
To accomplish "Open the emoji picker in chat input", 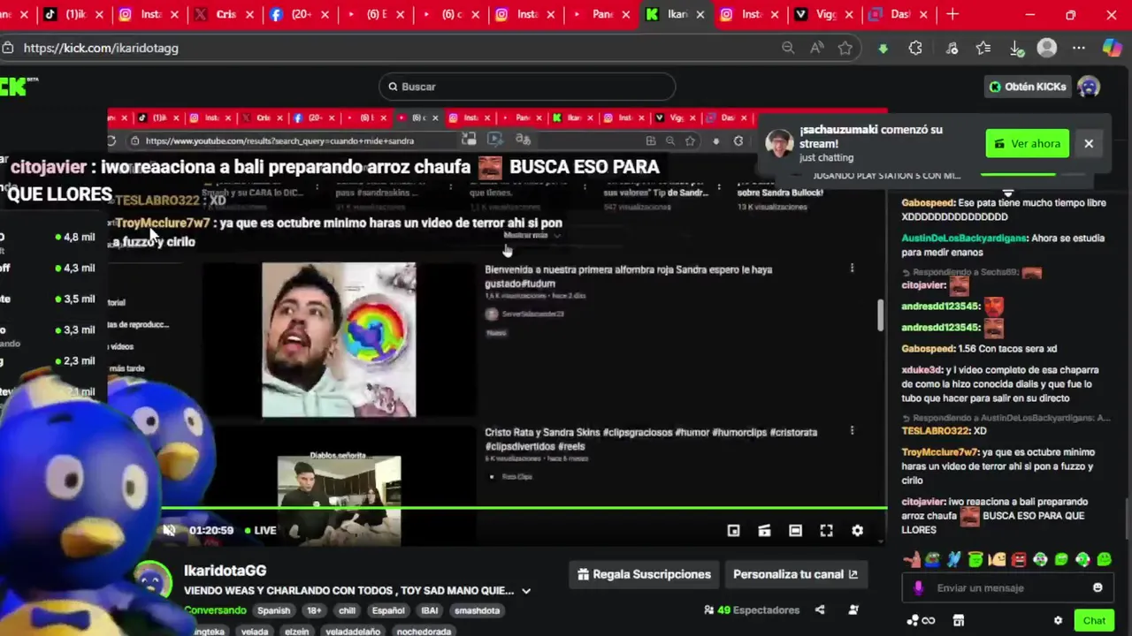I will tap(1098, 587).
